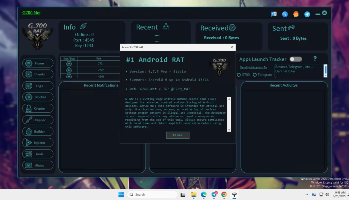Click the checkmark icon beside Received heading
The height and width of the screenshot is (200, 349).
click(232, 28)
